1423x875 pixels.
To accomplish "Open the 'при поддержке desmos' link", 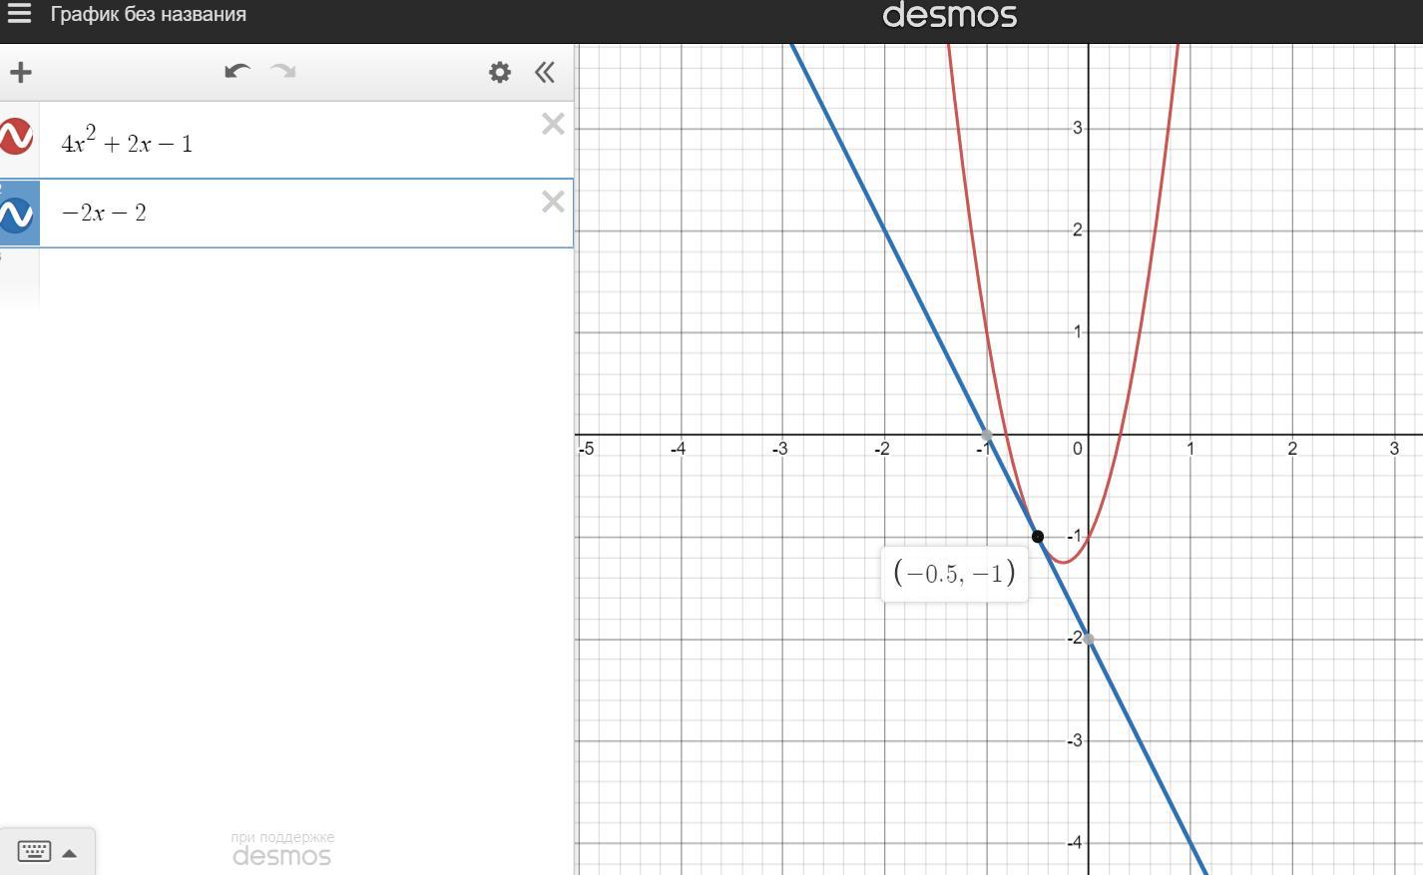I will (x=282, y=849).
